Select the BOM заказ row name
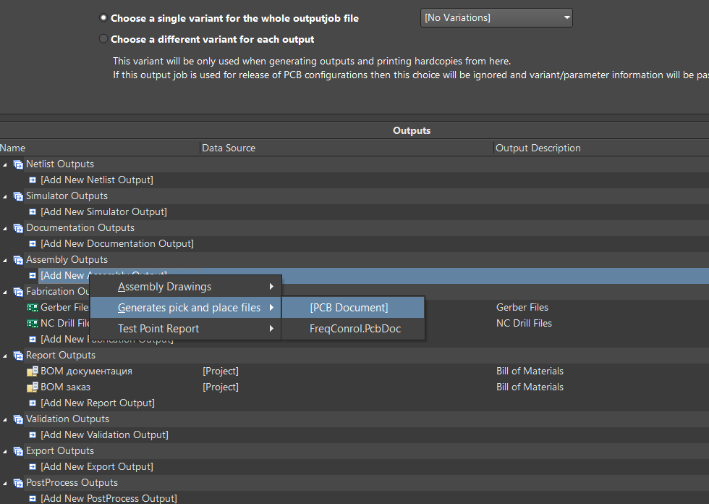The height and width of the screenshot is (504, 709). [x=66, y=387]
